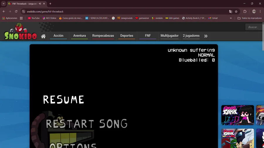Open Gmail bookmark
The width and height of the screenshot is (264, 148).
[x=213, y=18]
